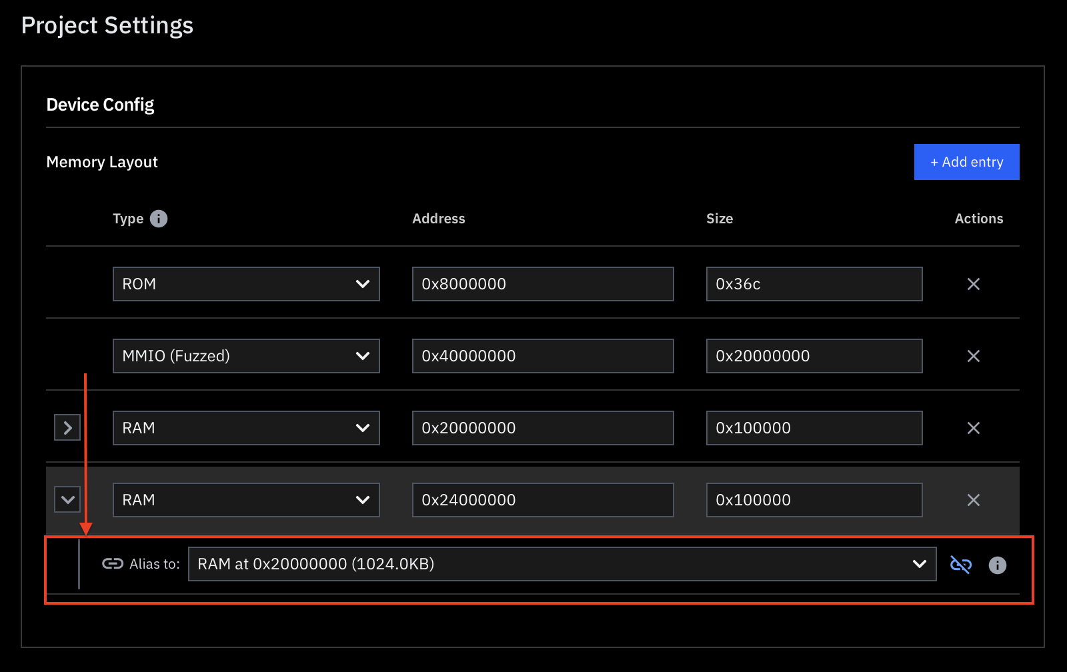The width and height of the screenshot is (1067, 672).
Task: Delete the RAM entry at 0x20000000
Action: [x=973, y=427]
